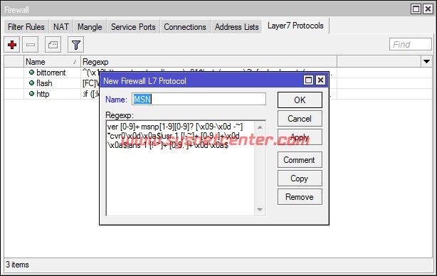437x276 pixels.
Task: Open the column selector dropdown arrow
Action: coord(426,61)
